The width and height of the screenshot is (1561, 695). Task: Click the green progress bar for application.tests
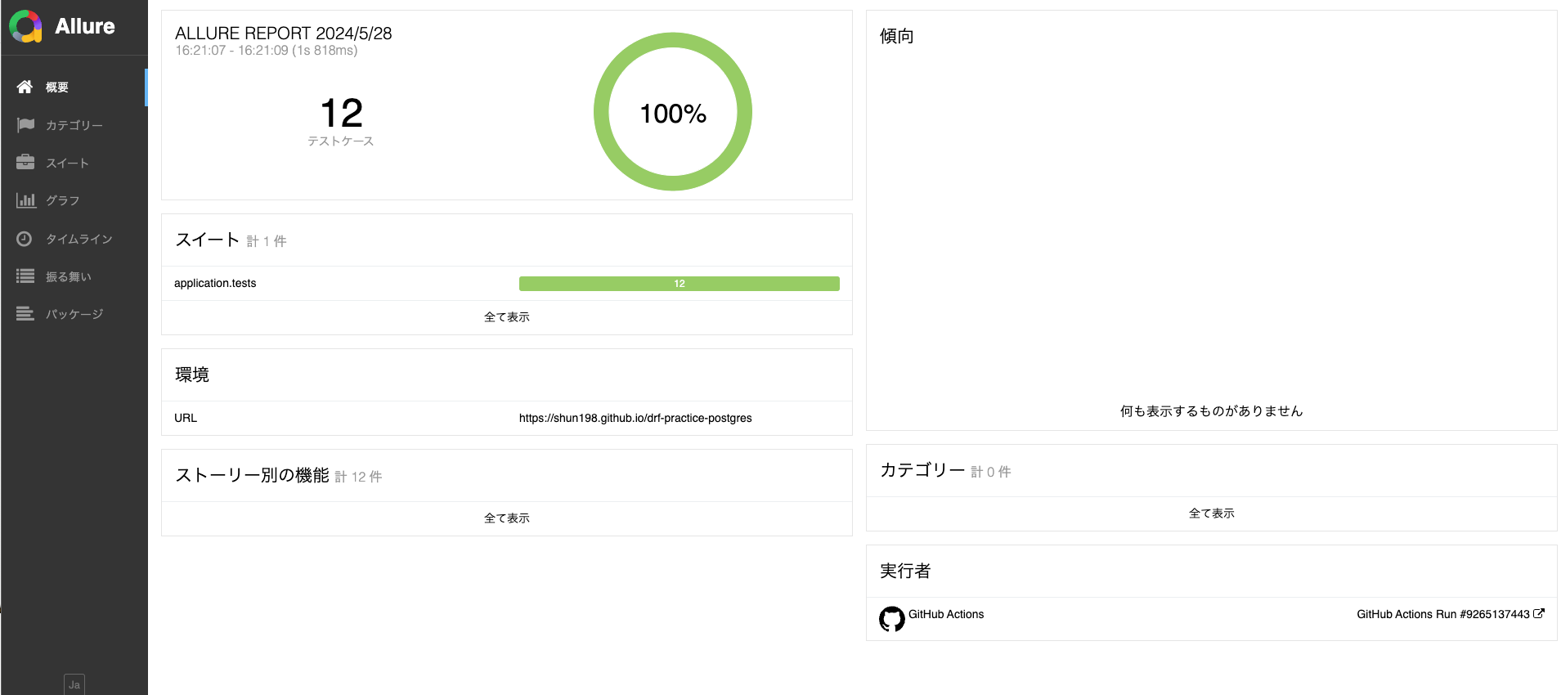point(679,283)
